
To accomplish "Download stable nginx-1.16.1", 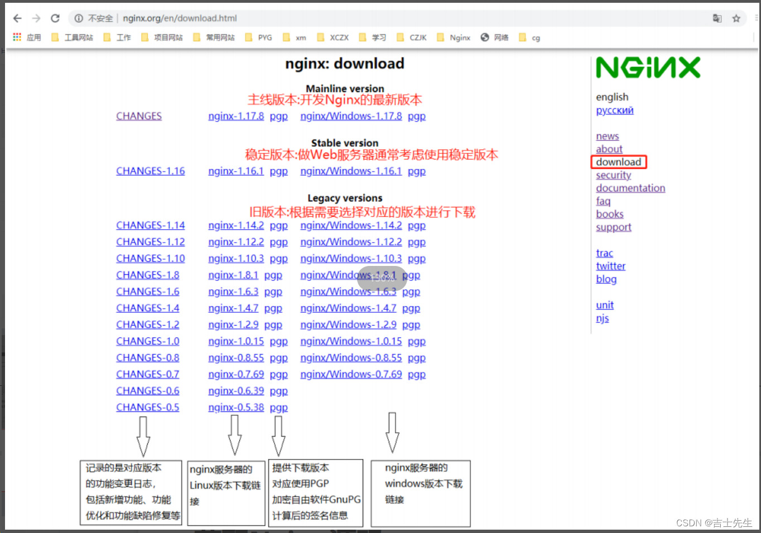I will [236, 171].
